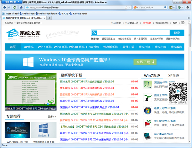Click the 立即下载 button in the Windows 10 banner
This screenshot has height=148, width=192.
click(145, 62)
